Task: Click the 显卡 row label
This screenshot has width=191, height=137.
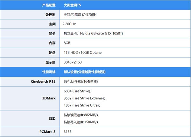Action: [x=52, y=33]
